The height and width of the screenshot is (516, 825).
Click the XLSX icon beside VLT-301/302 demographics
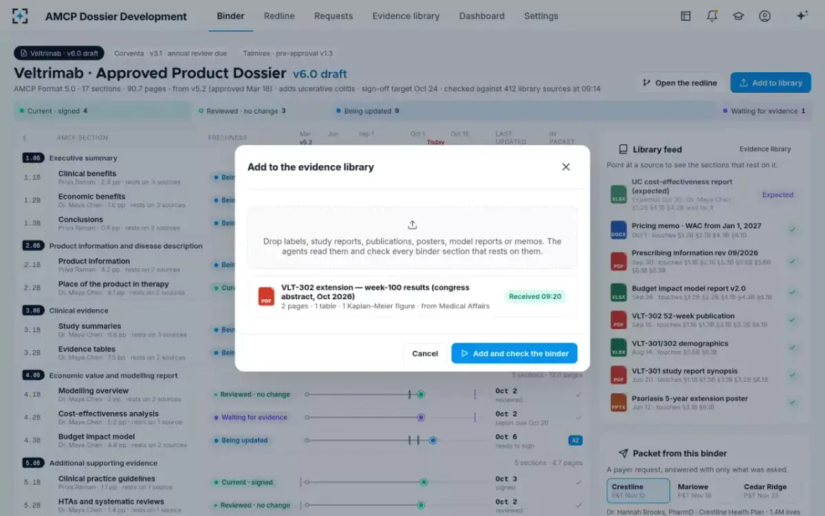[x=619, y=347]
